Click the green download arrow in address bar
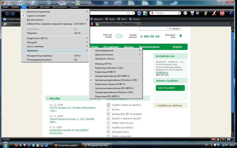Image resolution: width=237 pixels, height=148 pixels. click(133, 13)
